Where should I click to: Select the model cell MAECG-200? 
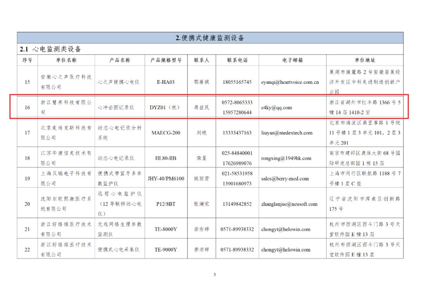(166, 133)
